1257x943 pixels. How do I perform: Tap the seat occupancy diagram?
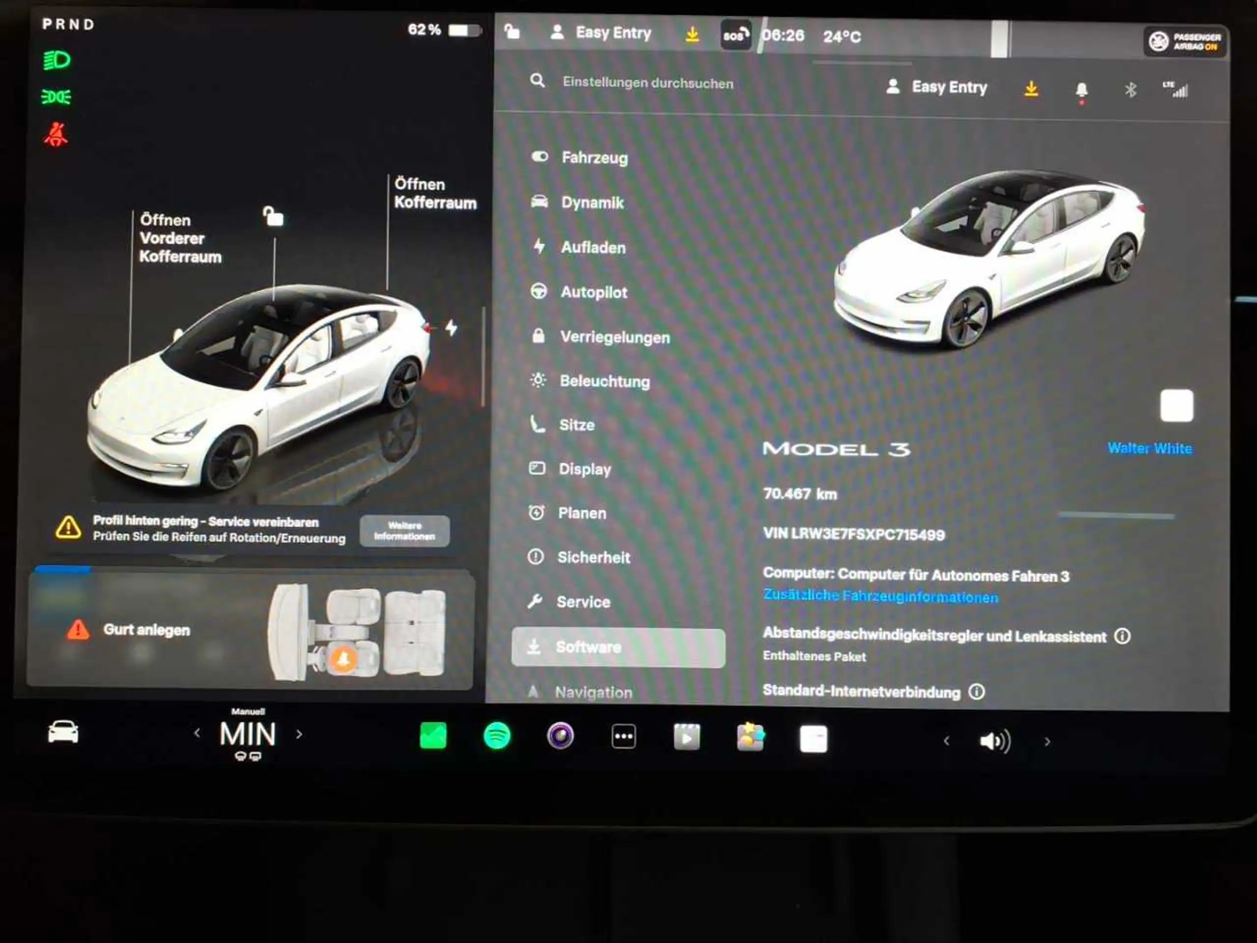point(356,632)
